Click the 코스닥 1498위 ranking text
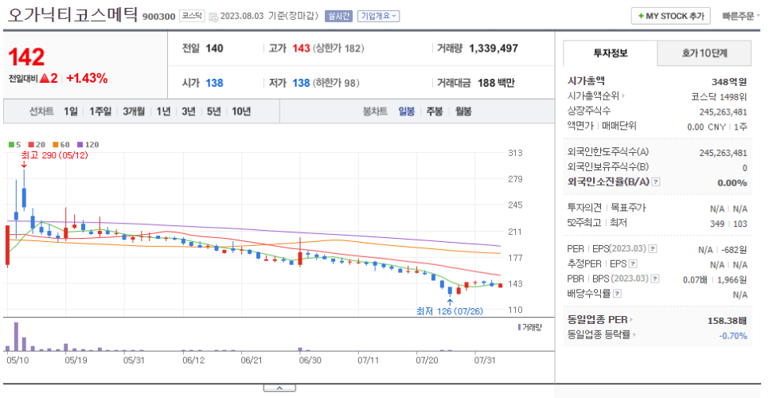769x398 pixels. coord(720,96)
